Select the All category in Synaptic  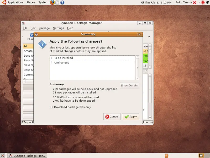pos(28,46)
